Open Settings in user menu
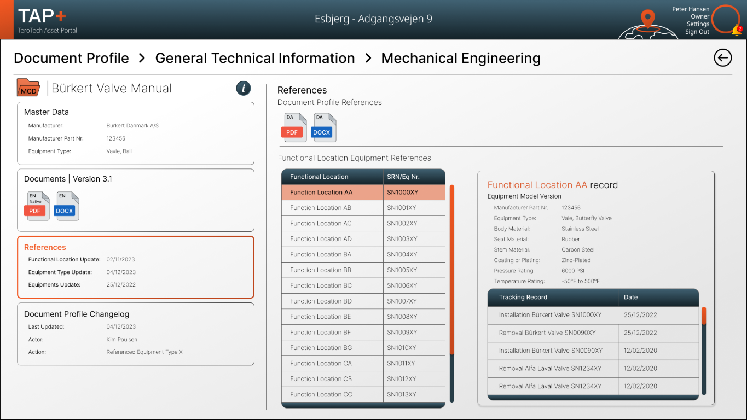The image size is (747, 420). [x=698, y=24]
